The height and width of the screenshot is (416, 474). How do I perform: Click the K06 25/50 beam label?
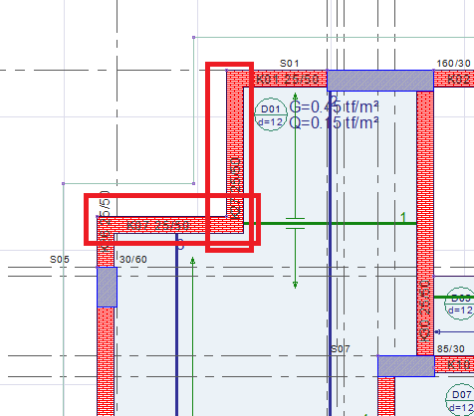pos(105,221)
